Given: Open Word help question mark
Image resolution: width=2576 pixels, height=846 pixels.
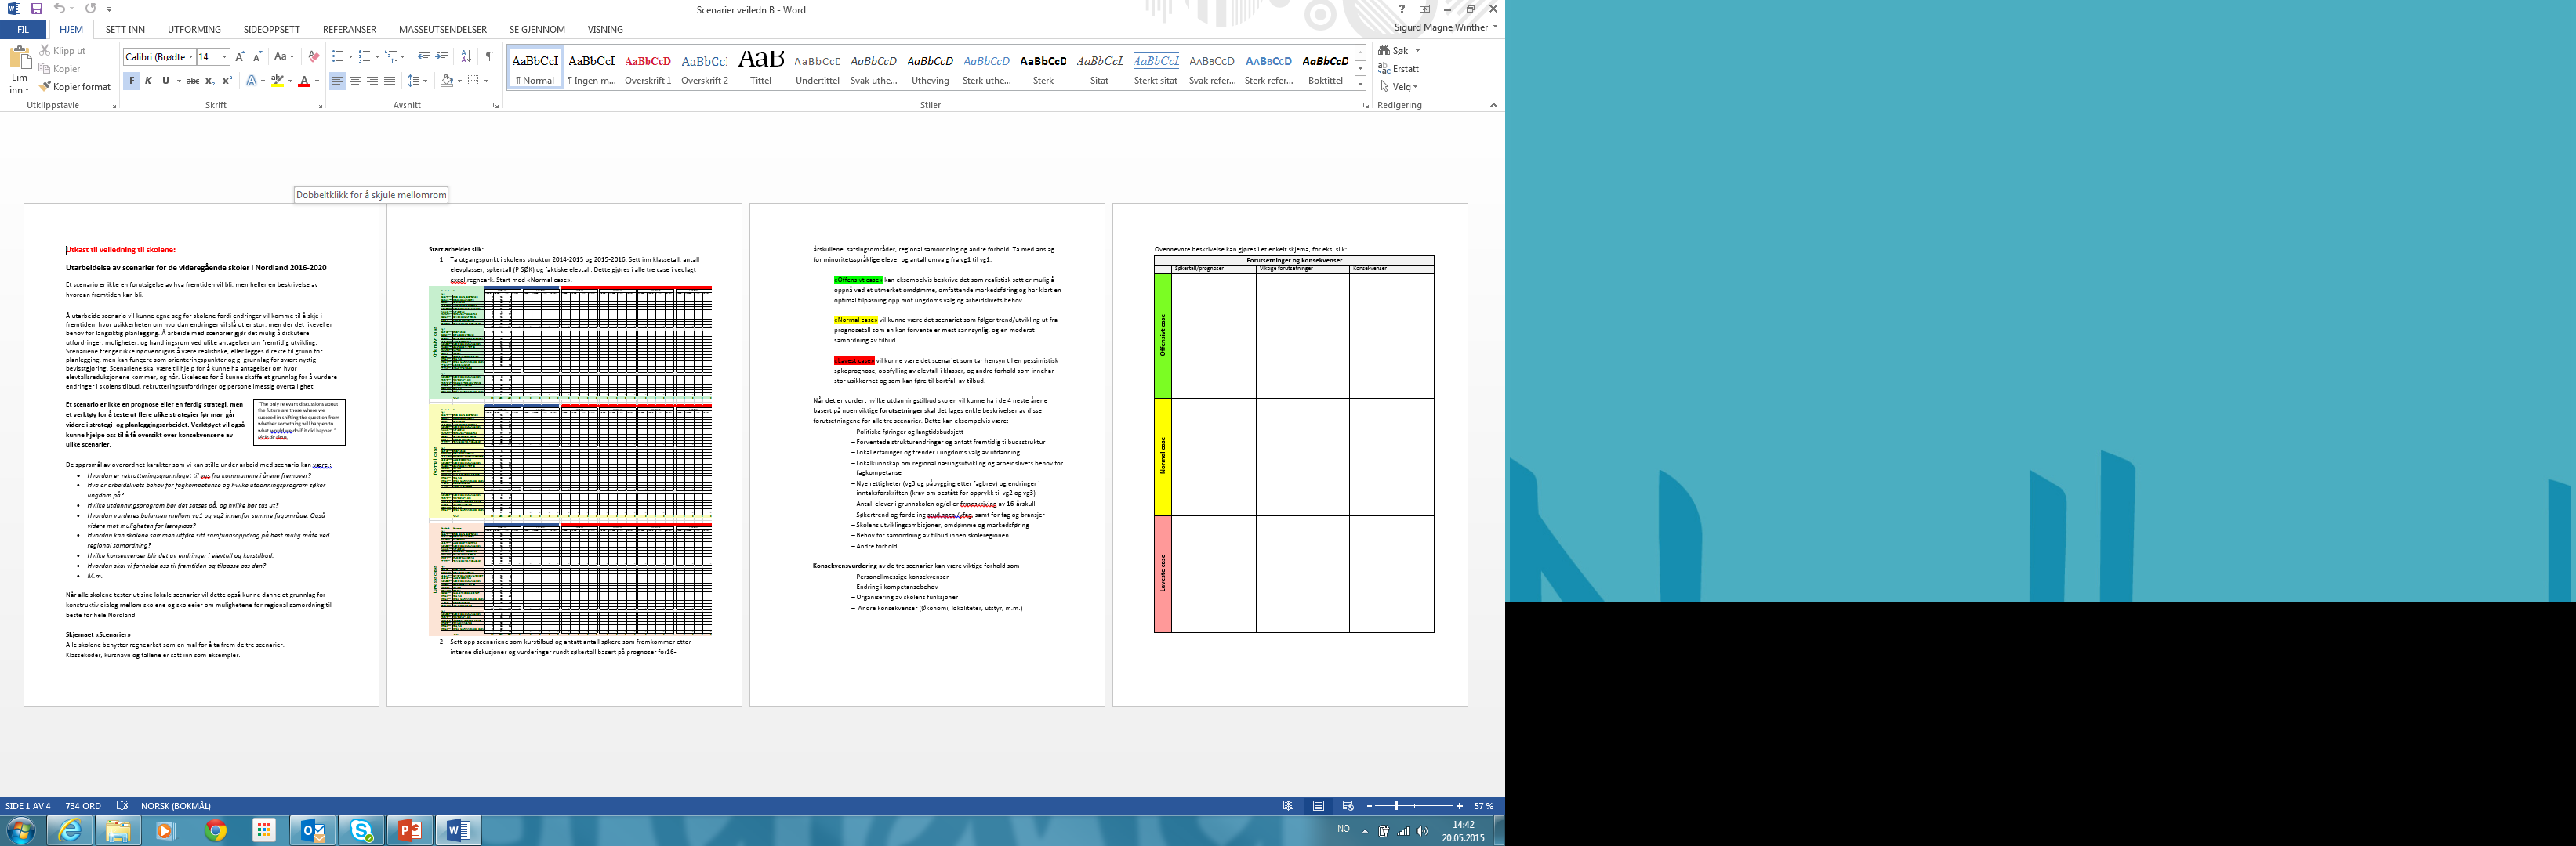Looking at the screenshot, I should click(x=1401, y=9).
